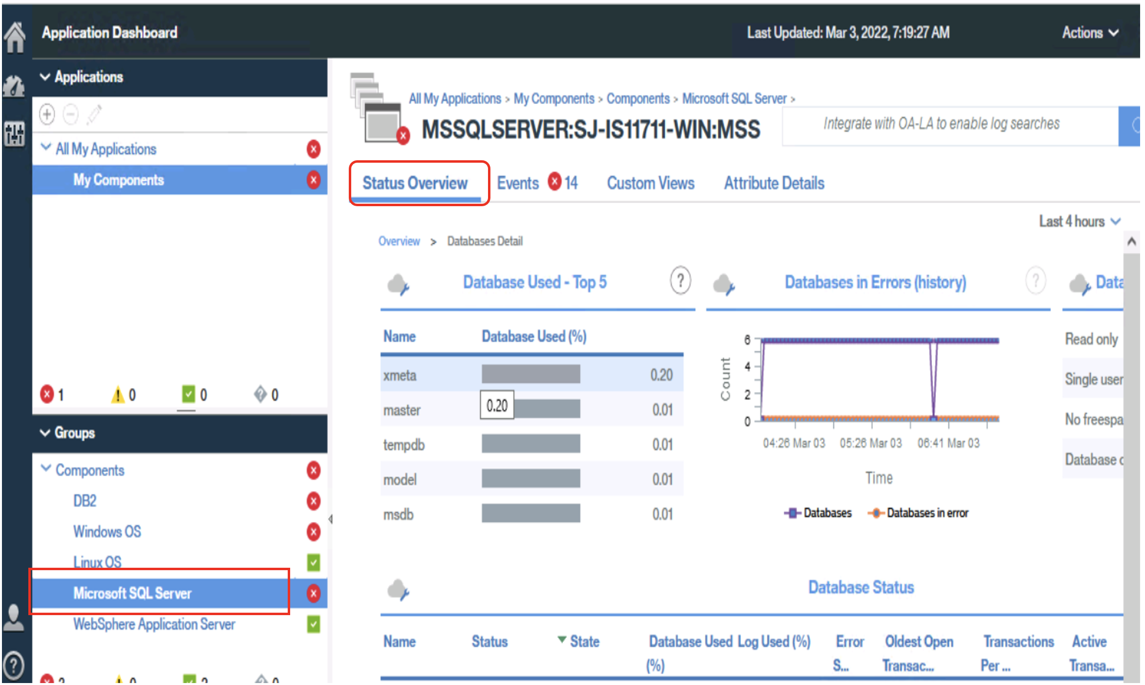
Task: Click critical status icon beside Components group
Action: coord(314,470)
